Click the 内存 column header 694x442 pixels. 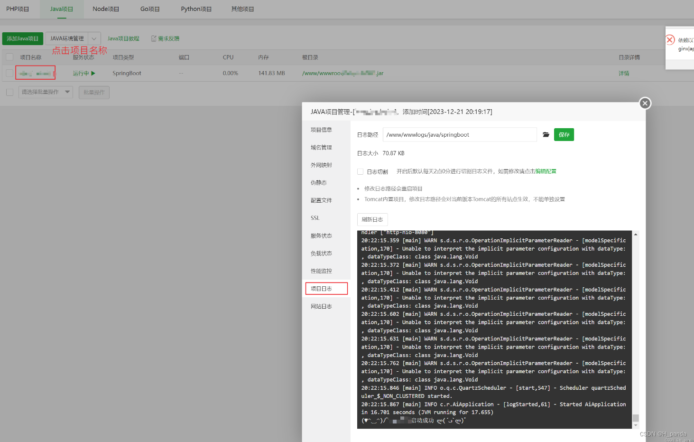[264, 57]
